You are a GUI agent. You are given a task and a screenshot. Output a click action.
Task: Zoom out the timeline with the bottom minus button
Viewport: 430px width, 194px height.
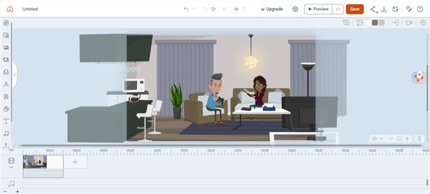pos(5,191)
